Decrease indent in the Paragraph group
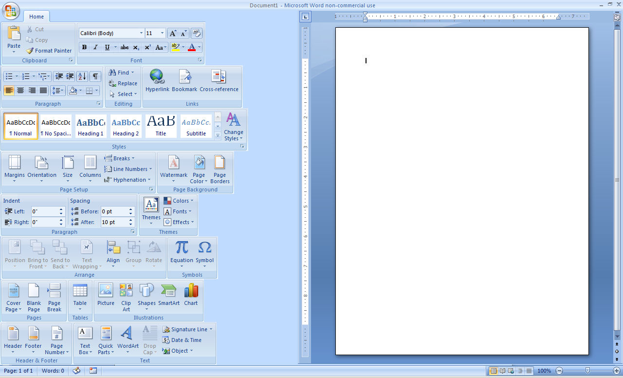 59,76
